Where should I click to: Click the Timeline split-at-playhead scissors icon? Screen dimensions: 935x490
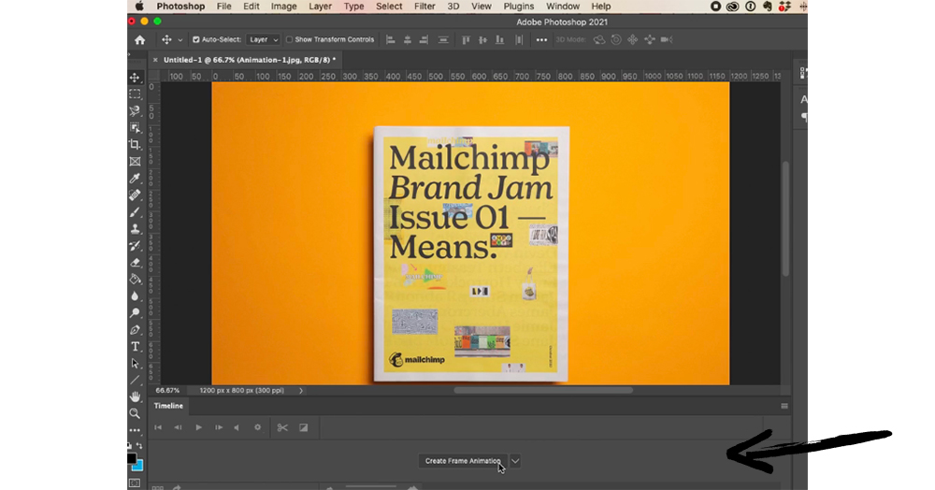(x=282, y=427)
